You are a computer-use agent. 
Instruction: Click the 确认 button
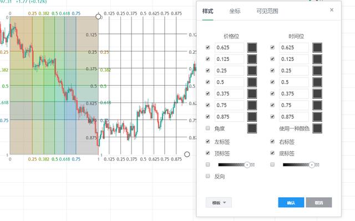click(x=291, y=203)
